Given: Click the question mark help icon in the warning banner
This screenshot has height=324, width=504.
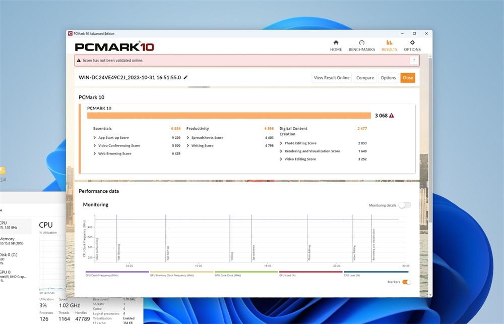Looking at the screenshot, I should (414, 61).
